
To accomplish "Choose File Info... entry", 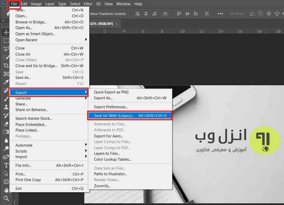I will coord(49,165).
